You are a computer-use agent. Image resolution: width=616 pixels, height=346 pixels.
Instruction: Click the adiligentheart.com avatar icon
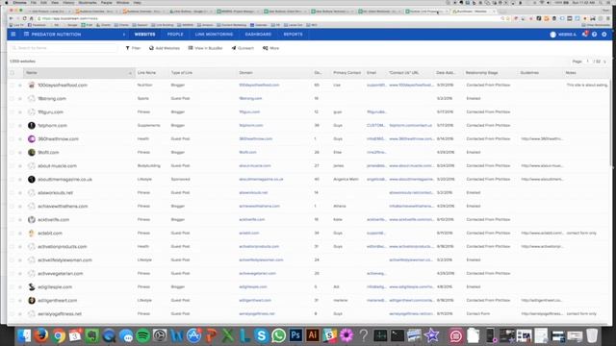tap(32, 301)
